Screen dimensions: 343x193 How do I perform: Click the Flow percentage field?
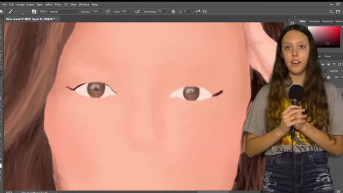[124, 12]
